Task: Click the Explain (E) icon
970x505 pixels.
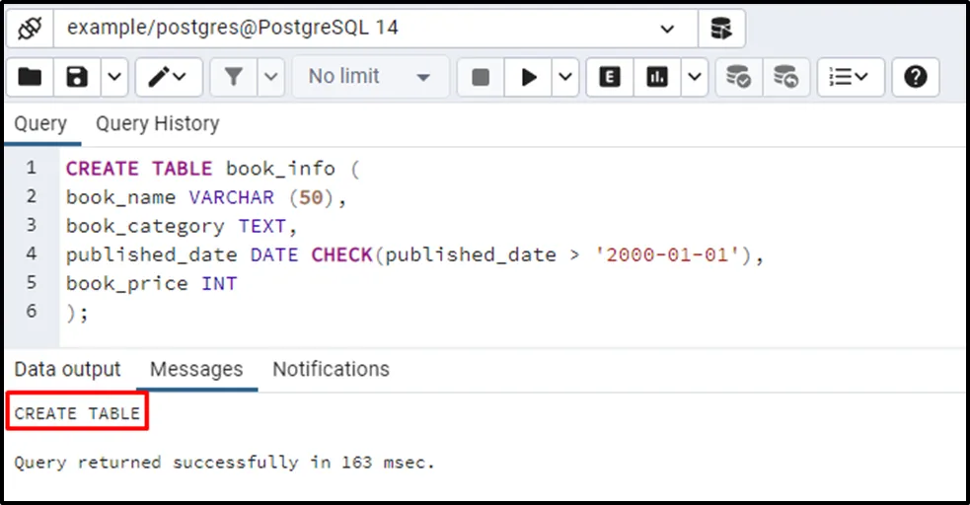Action: click(610, 77)
